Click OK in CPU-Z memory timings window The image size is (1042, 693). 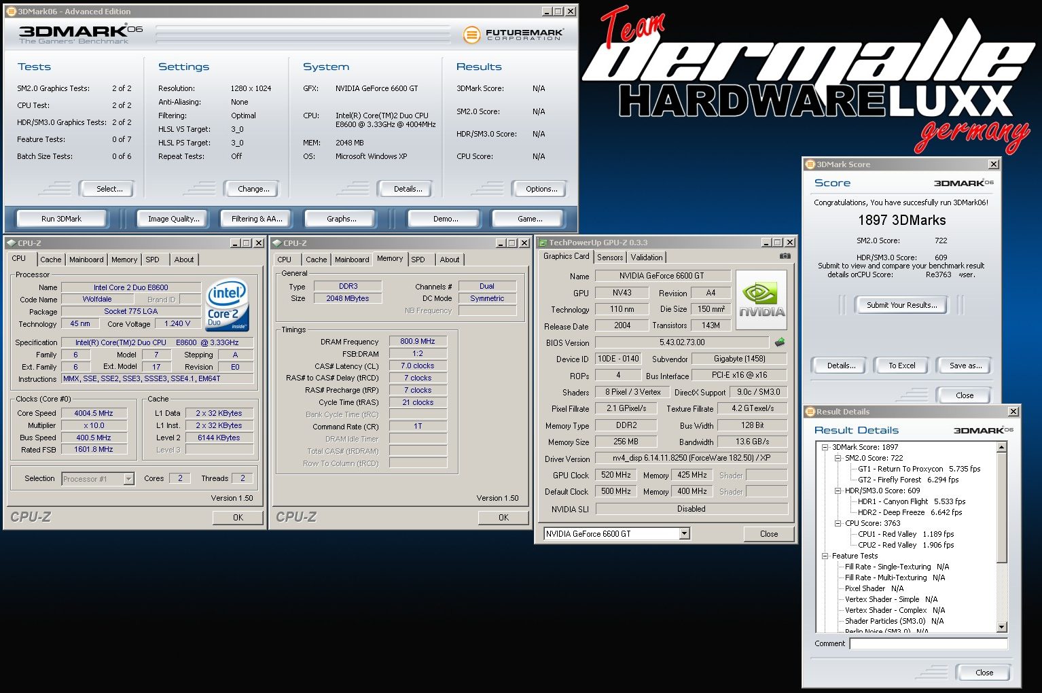(x=503, y=518)
